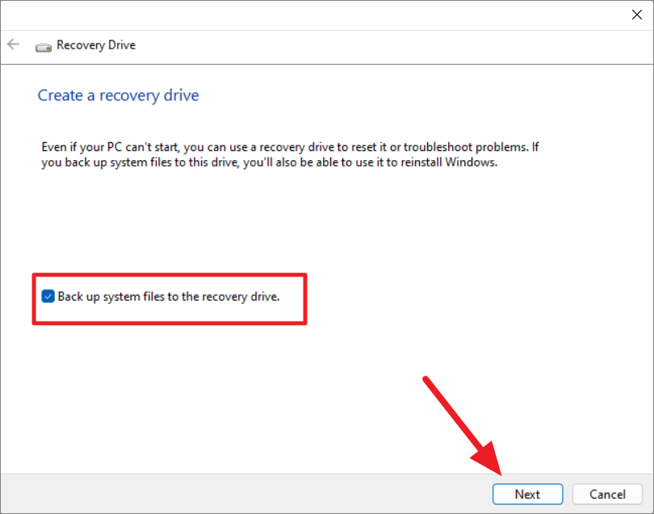The height and width of the screenshot is (514, 654).
Task: Click the 'Recovery Drive' window title text
Action: [x=96, y=45]
